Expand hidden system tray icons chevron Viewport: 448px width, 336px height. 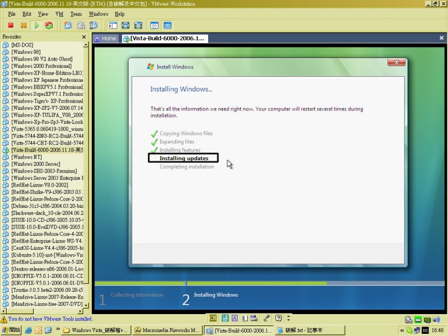click(x=402, y=330)
